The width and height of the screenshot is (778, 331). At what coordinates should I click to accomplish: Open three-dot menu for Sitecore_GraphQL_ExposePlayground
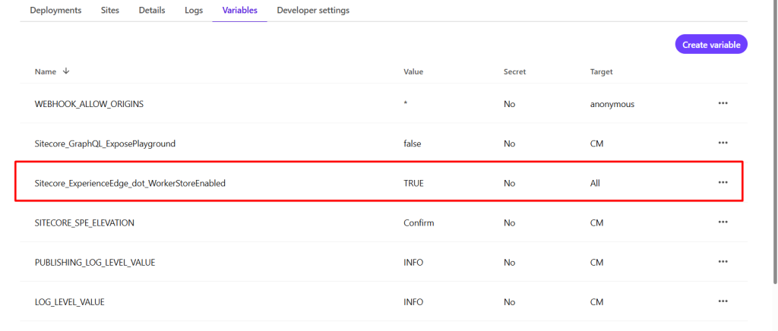(x=723, y=143)
